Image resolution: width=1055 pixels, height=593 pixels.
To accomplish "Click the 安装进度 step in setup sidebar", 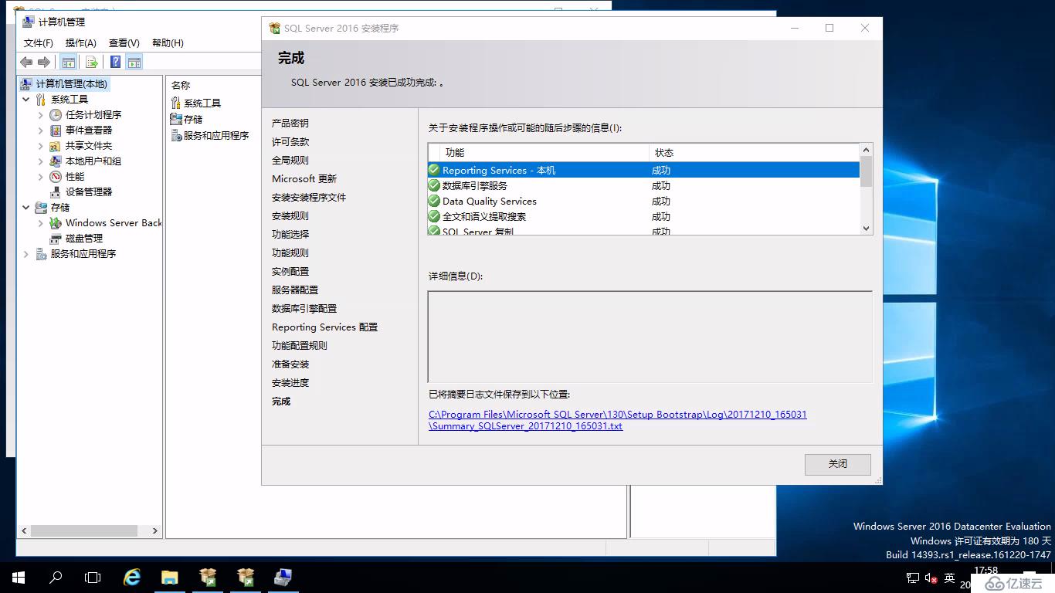I will 290,382.
